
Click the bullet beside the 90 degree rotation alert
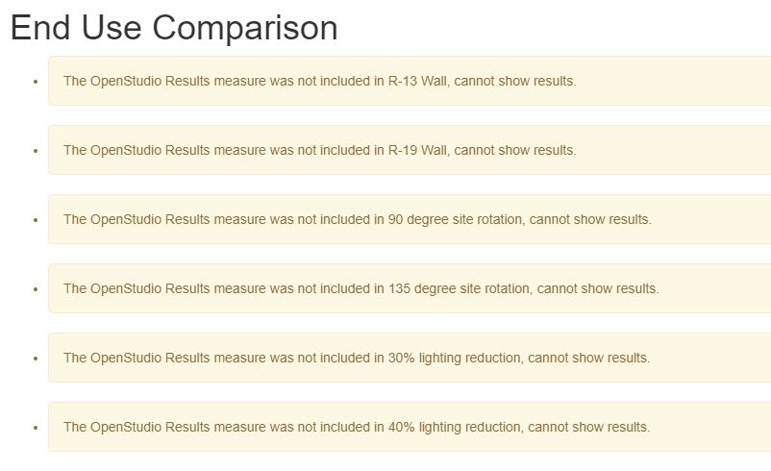tap(36, 220)
